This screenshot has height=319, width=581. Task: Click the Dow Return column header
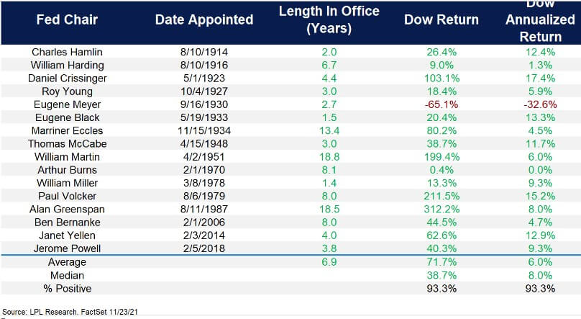(442, 20)
